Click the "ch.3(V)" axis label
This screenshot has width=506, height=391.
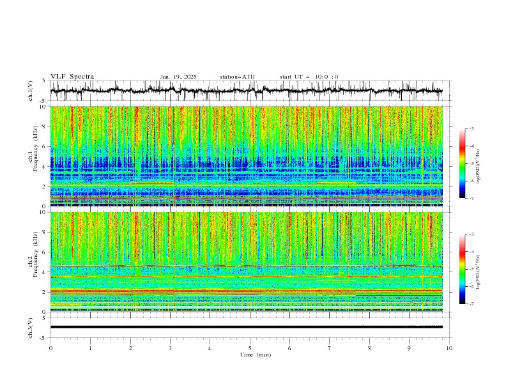point(31,328)
